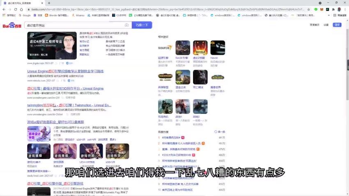The height and width of the screenshot is (196, 349).
Task: Open the Source engine related game icon
Action: 165,48
